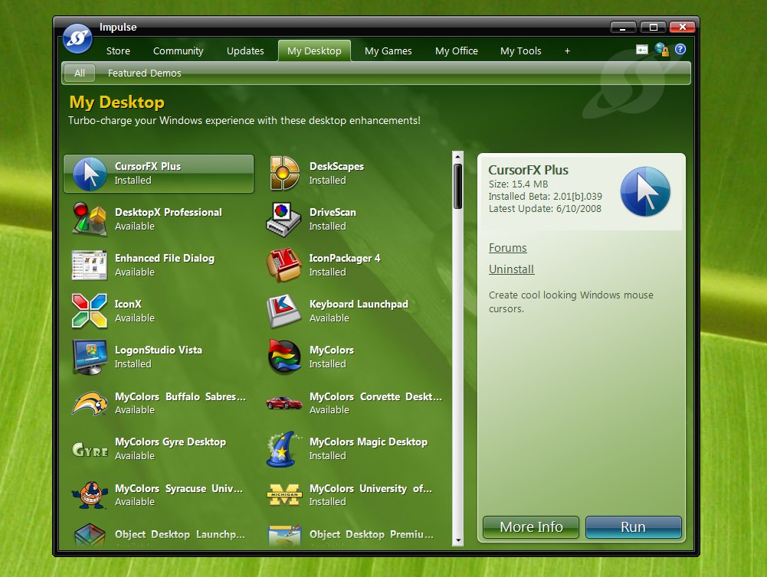The width and height of the screenshot is (767, 577).
Task: Pick the Enhanced File Dialog icon
Action: 89,266
